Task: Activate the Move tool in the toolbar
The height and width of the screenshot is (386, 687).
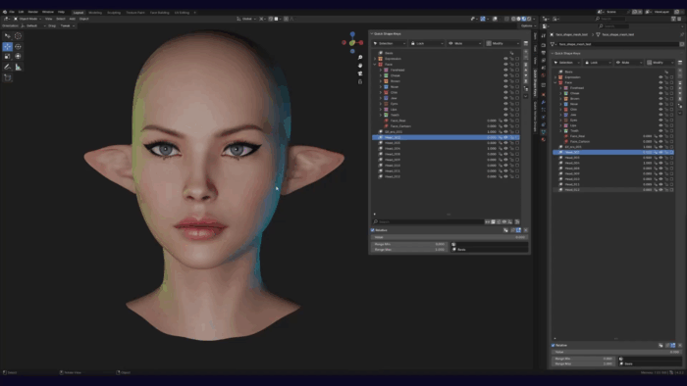Action: click(x=8, y=46)
